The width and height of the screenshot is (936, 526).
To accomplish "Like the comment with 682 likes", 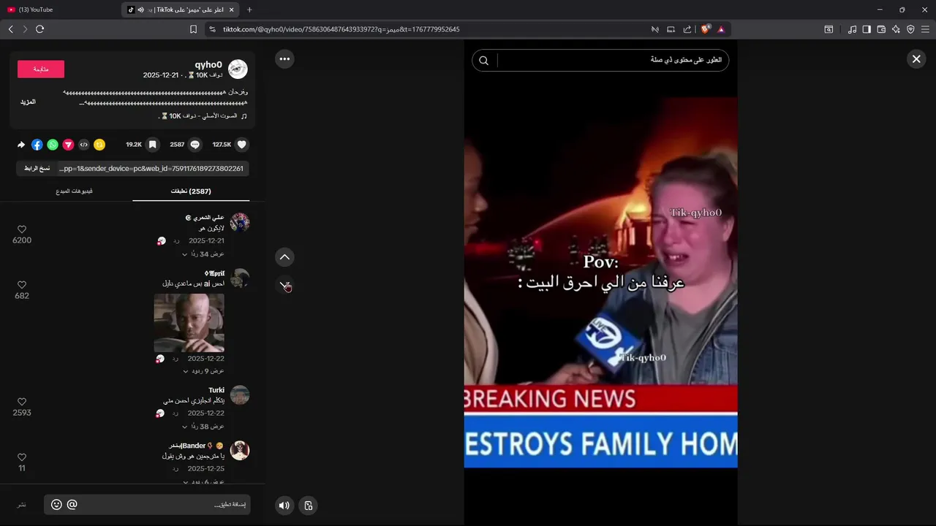I will 22,285.
